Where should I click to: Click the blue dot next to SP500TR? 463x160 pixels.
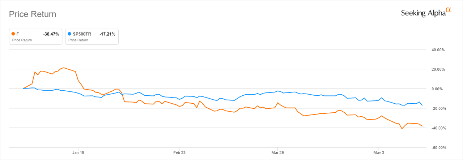coord(70,34)
